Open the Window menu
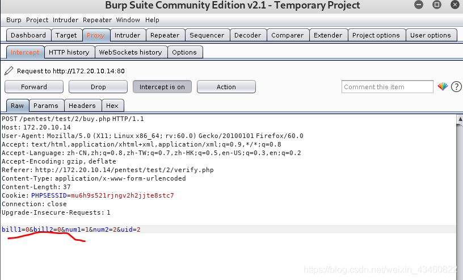The image size is (463, 280). (x=128, y=20)
